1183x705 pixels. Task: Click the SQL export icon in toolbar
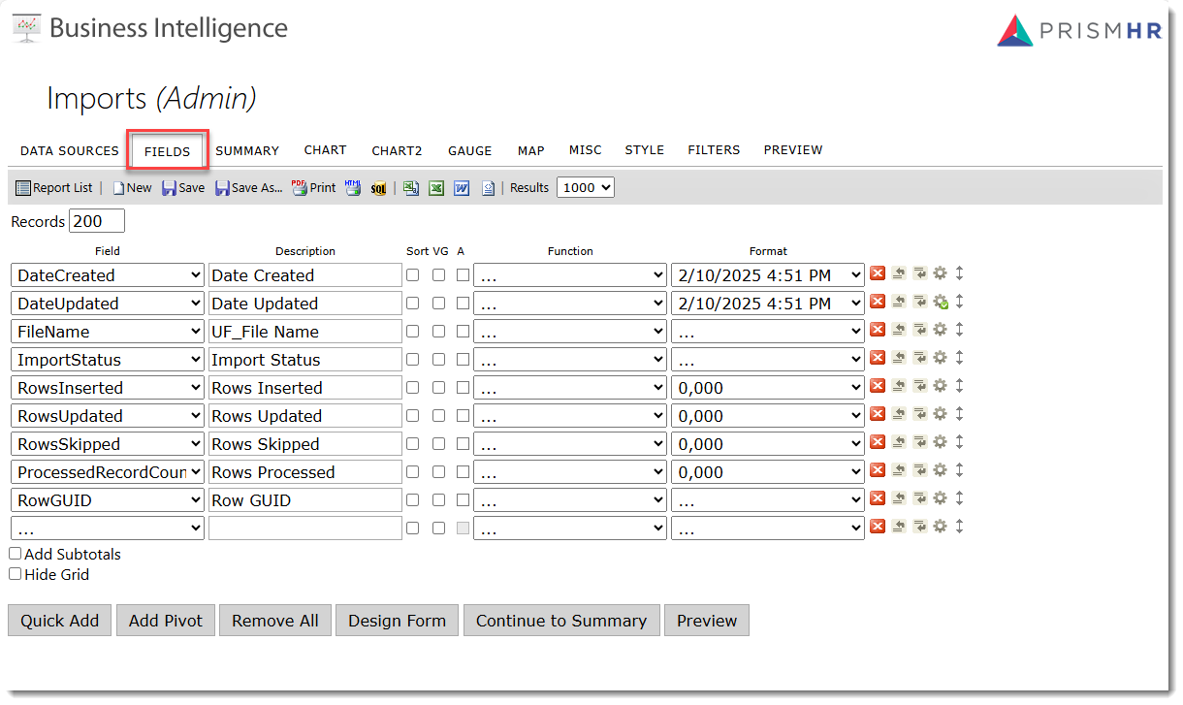pos(379,188)
